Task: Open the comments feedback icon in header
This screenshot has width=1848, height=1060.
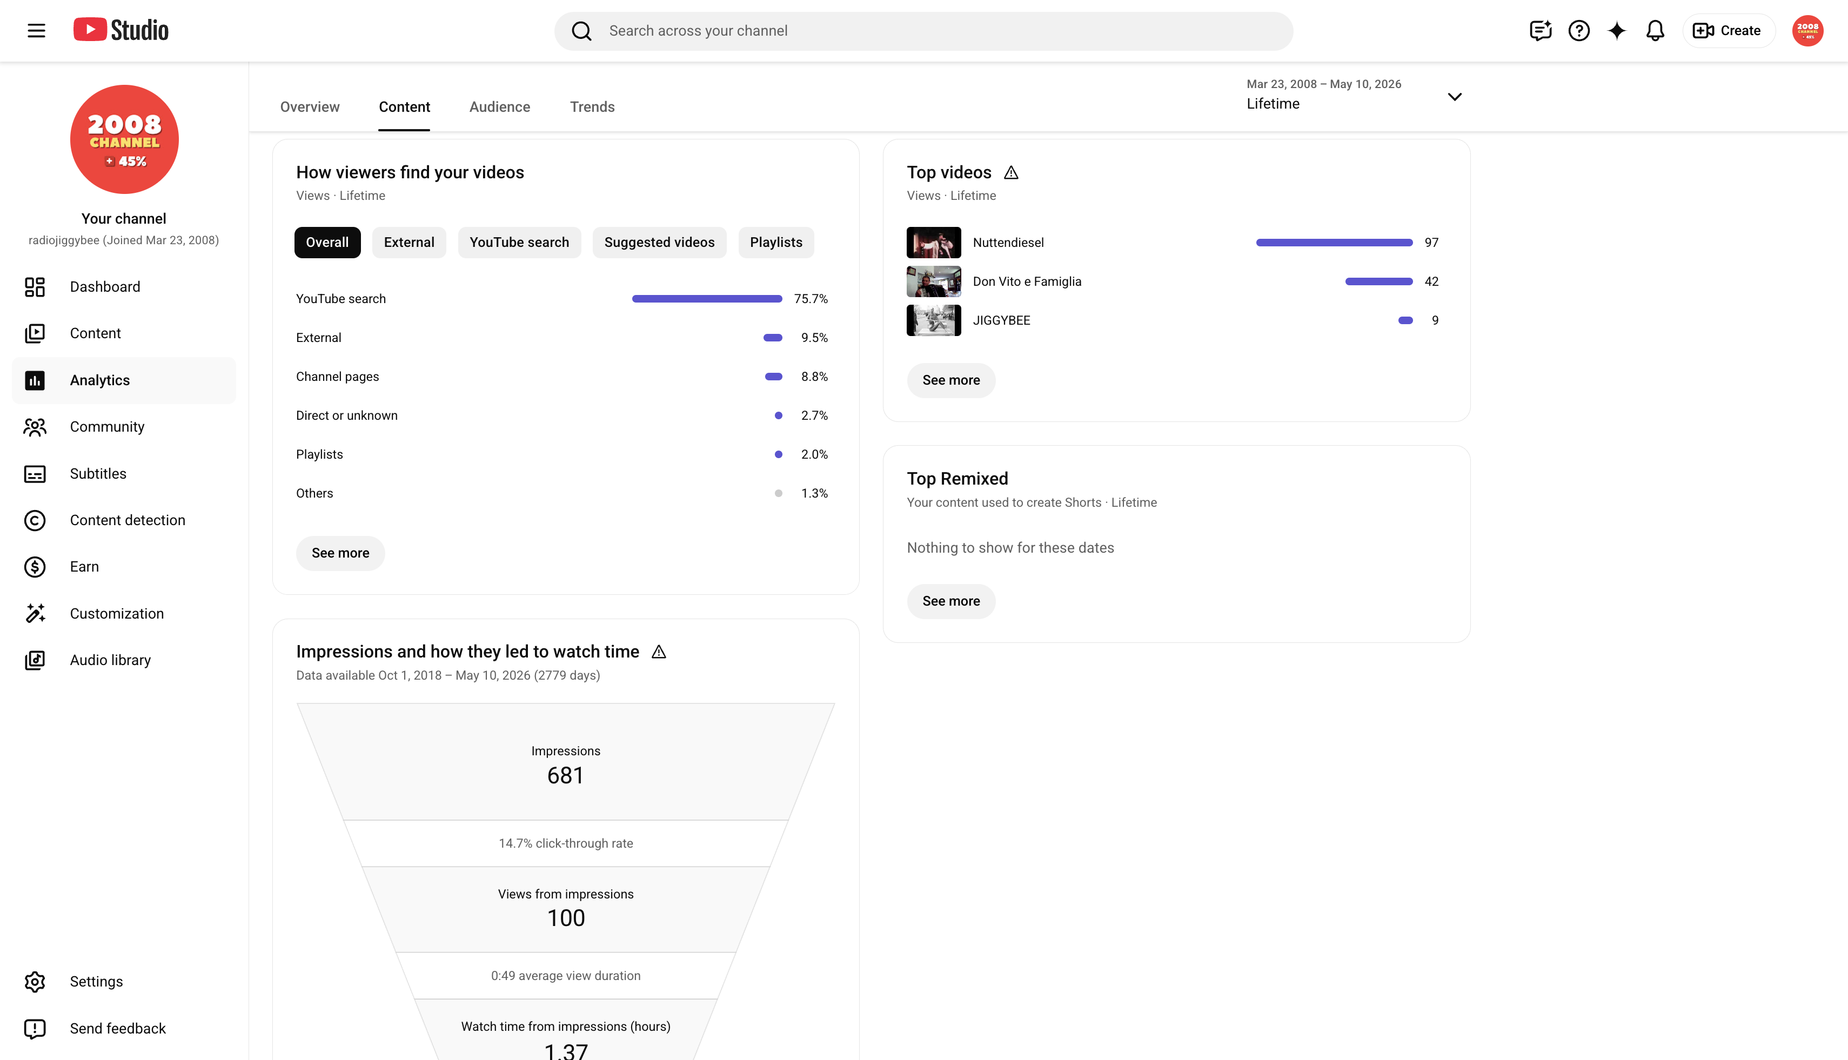Action: (1541, 31)
